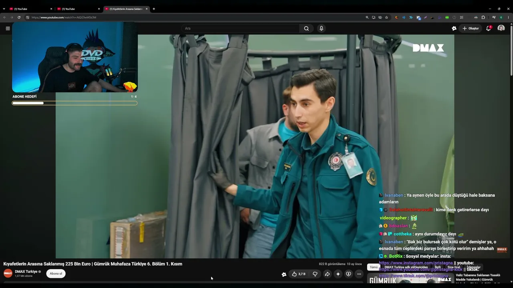Screen dimensions: 513x288
Task: Click the zoom magnifier icon in address bar
Action: click(367, 18)
